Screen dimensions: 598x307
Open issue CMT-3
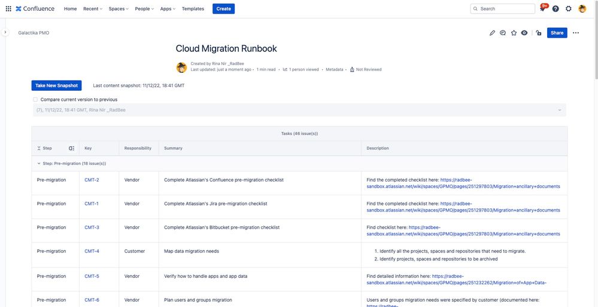[x=92, y=228]
